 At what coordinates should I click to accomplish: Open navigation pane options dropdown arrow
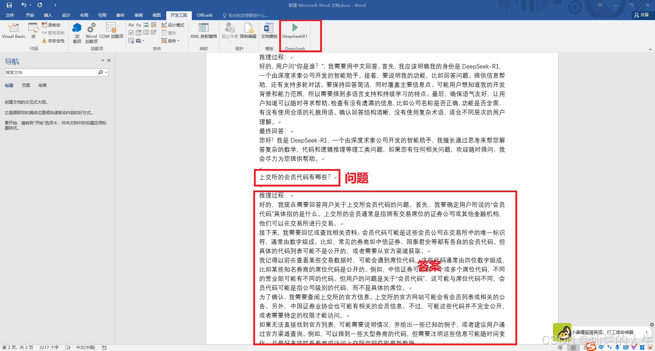pyautogui.click(x=103, y=60)
